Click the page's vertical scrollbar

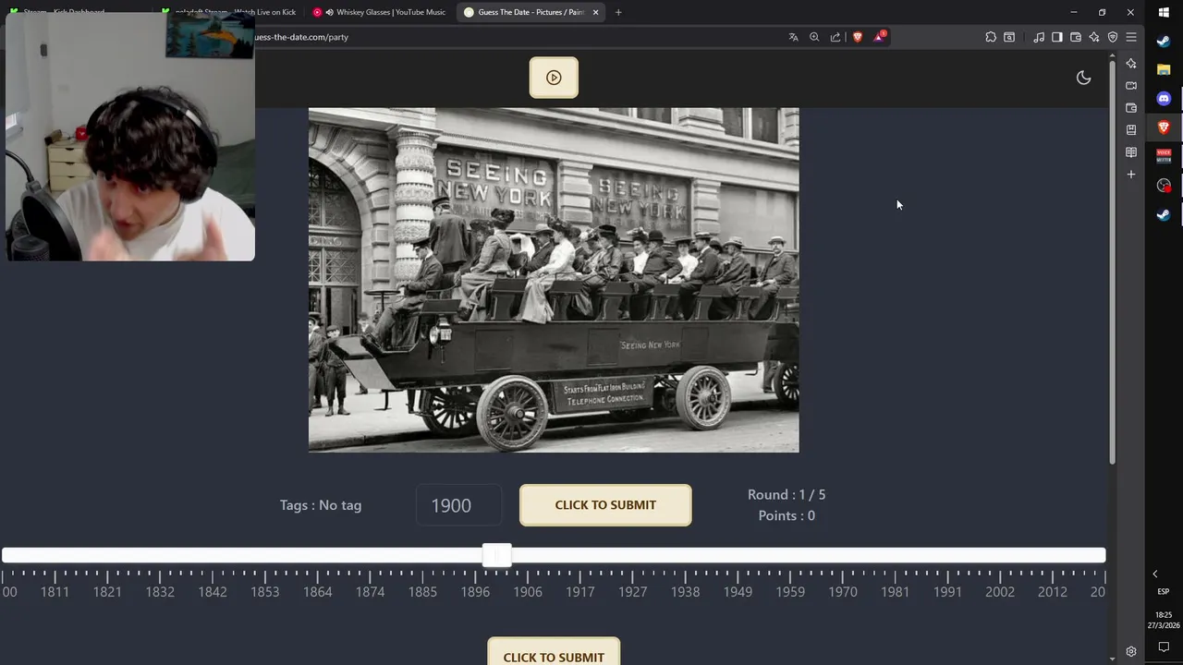tap(1112, 263)
